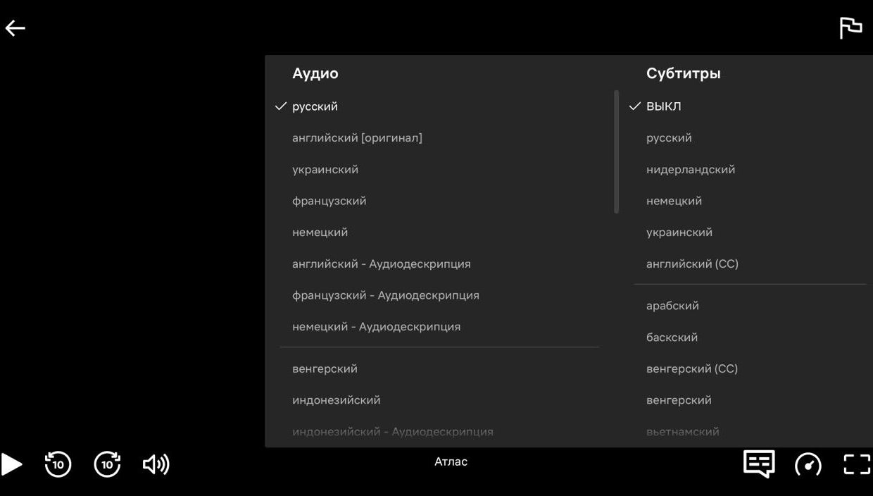Select английский (CC) subtitles
Image resolution: width=873 pixels, height=496 pixels.
[692, 264]
